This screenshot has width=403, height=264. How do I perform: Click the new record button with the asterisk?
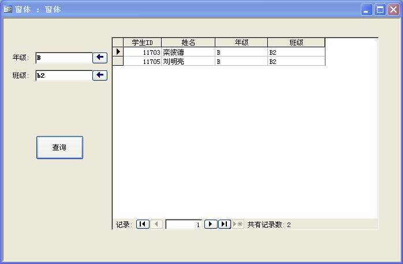coord(238,224)
